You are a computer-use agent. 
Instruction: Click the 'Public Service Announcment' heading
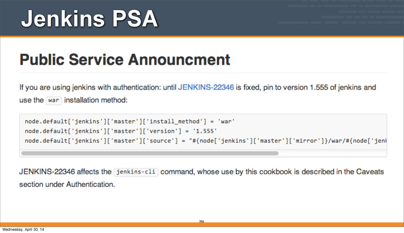click(x=125, y=60)
